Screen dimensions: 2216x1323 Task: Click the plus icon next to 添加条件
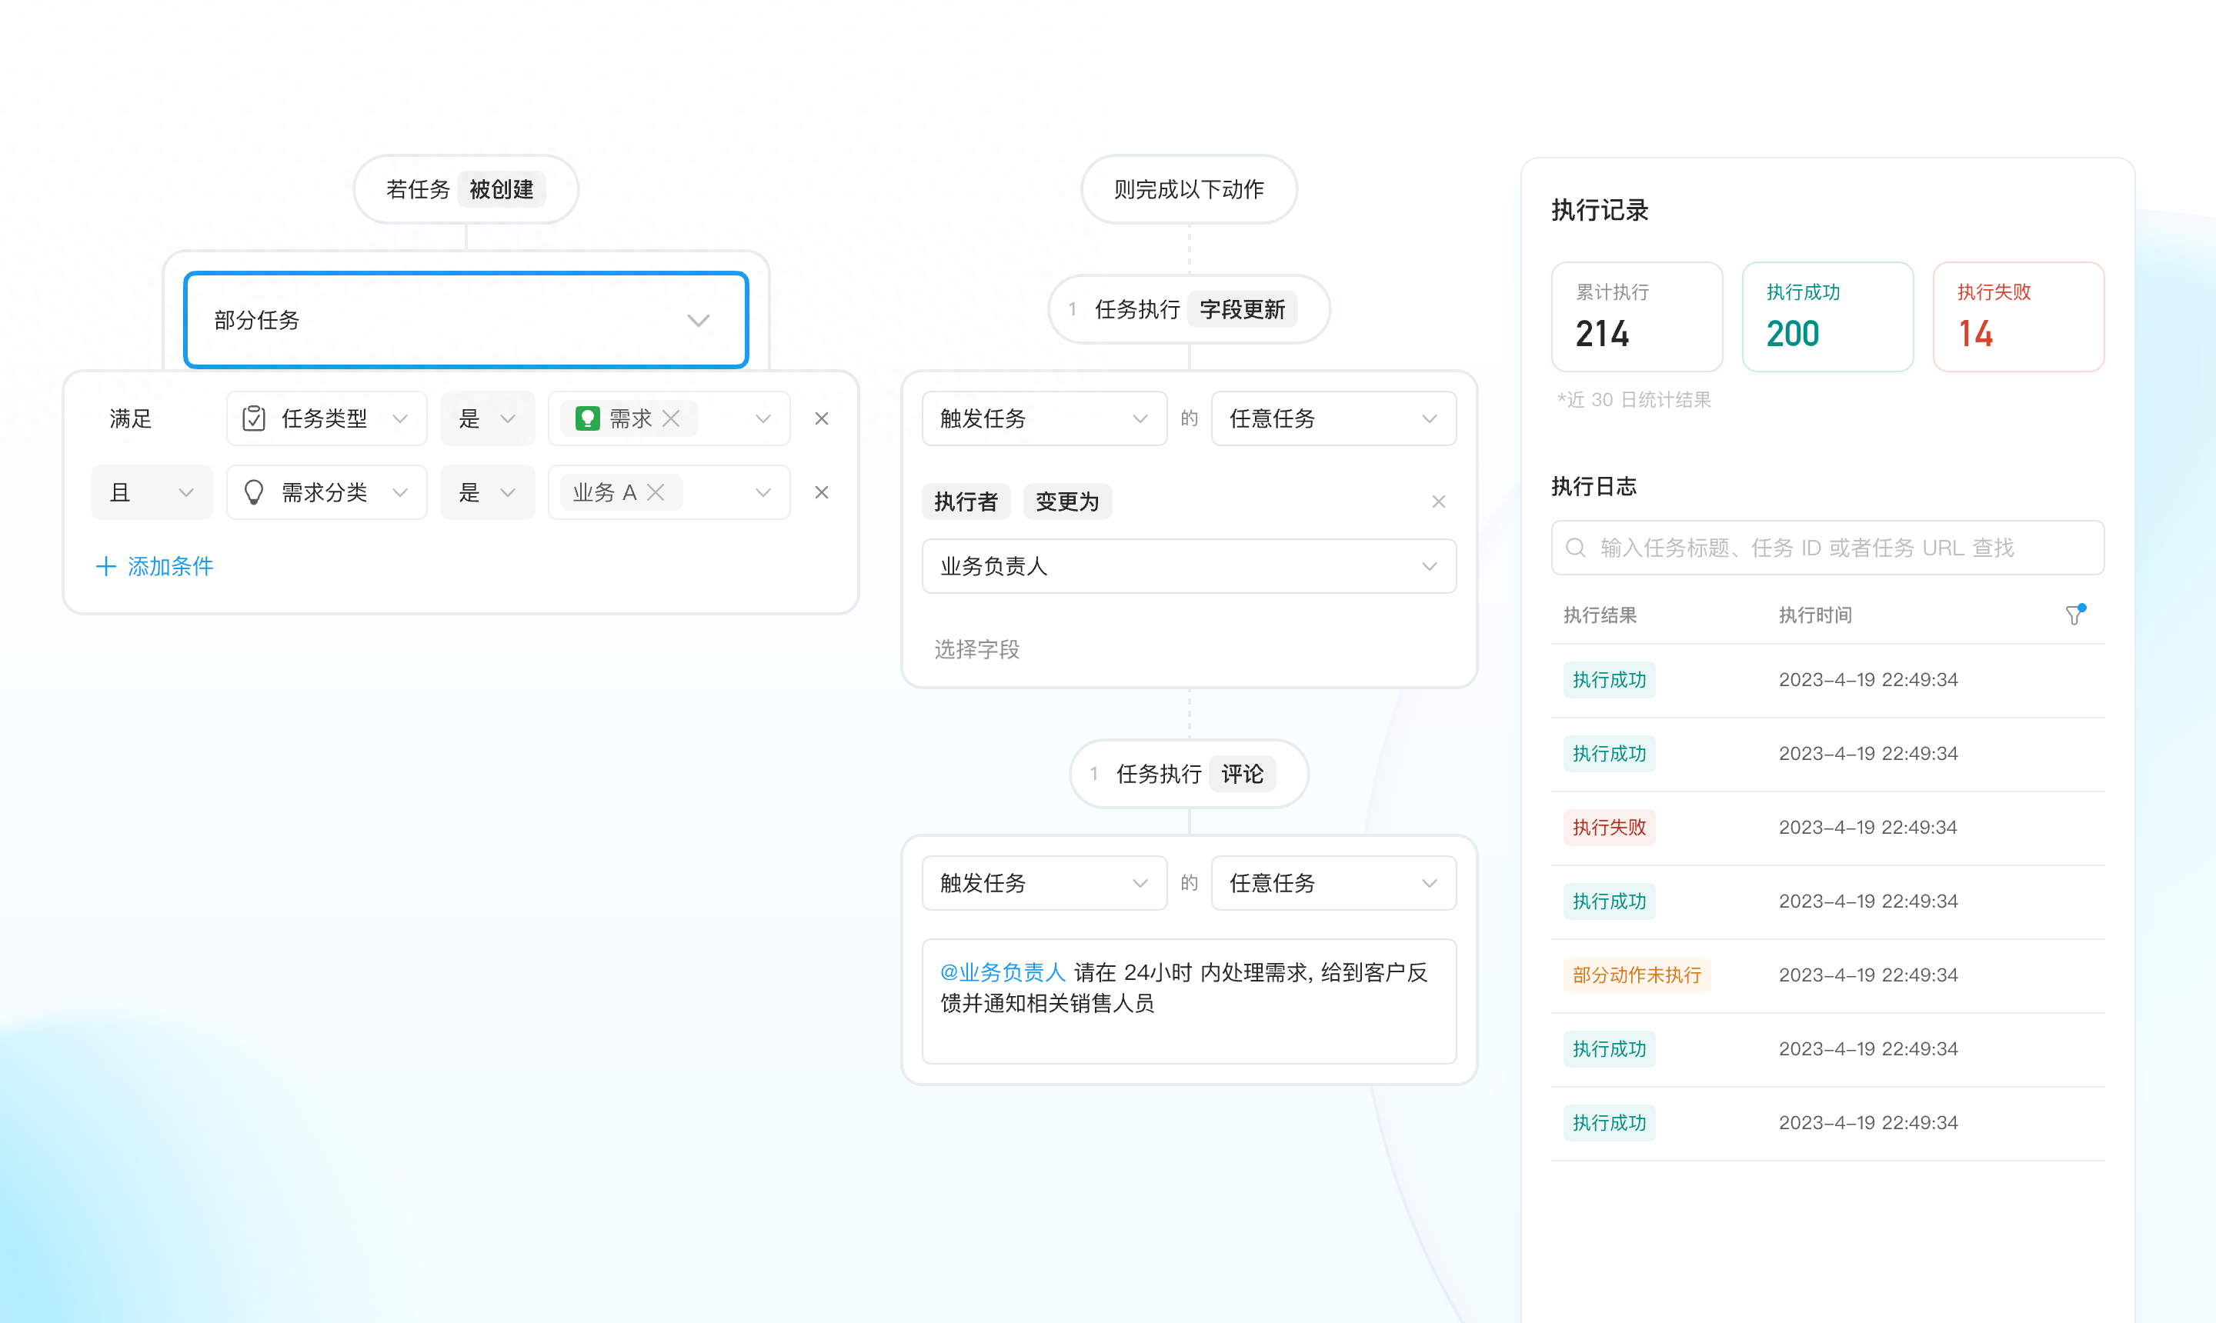pos(106,566)
